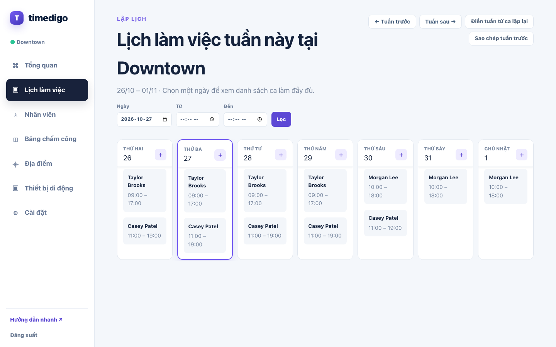Go to previous week with Tuần trước

click(392, 22)
